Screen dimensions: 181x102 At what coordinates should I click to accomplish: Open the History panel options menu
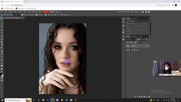pyautogui.click(x=150, y=18)
